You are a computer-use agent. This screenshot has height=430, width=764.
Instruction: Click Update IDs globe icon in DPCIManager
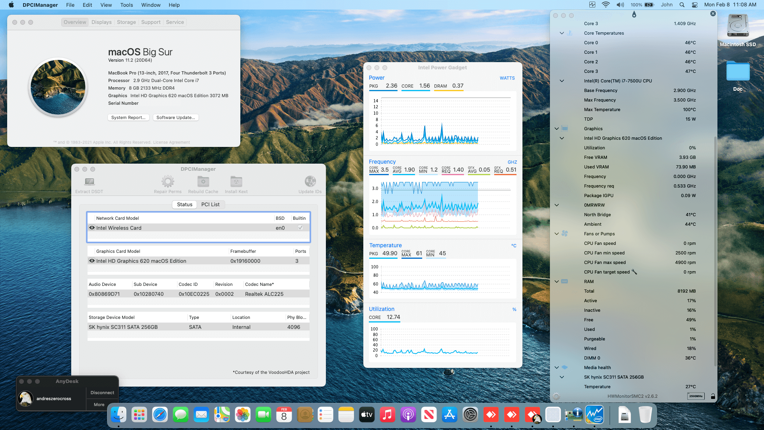tap(310, 182)
